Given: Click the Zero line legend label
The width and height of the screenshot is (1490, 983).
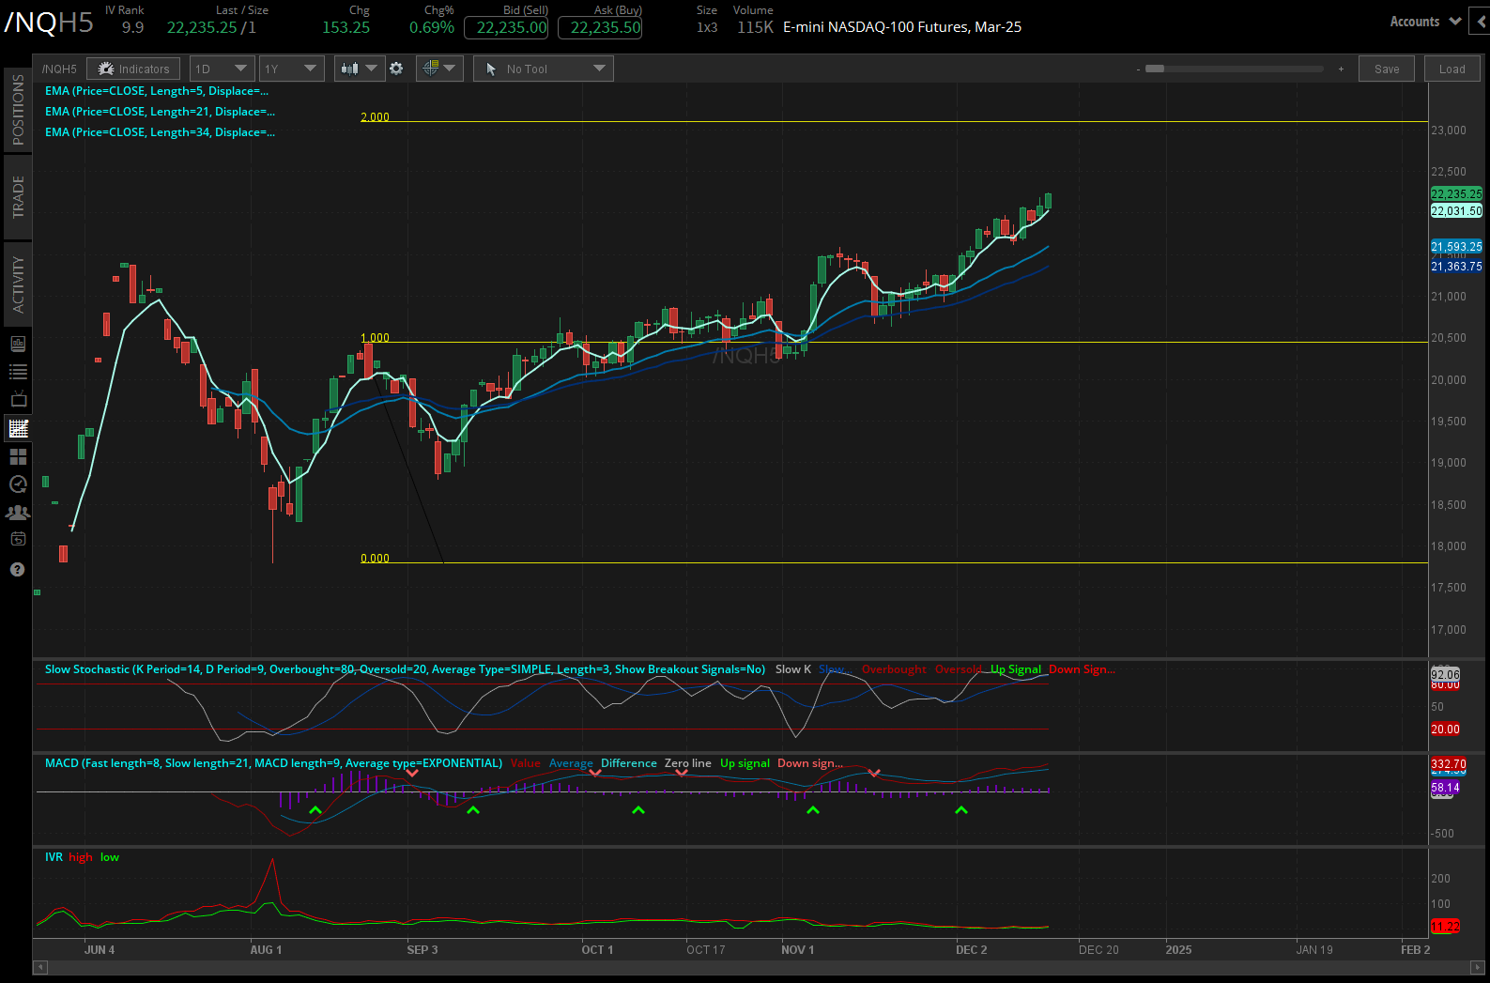Looking at the screenshot, I should (x=687, y=763).
